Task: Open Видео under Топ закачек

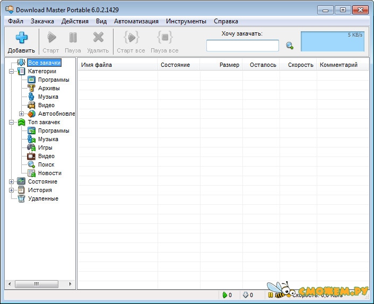Action: pyautogui.click(x=46, y=156)
